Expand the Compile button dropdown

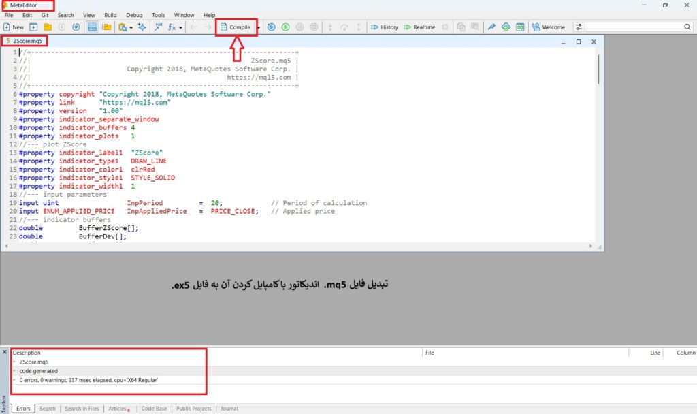pos(259,27)
